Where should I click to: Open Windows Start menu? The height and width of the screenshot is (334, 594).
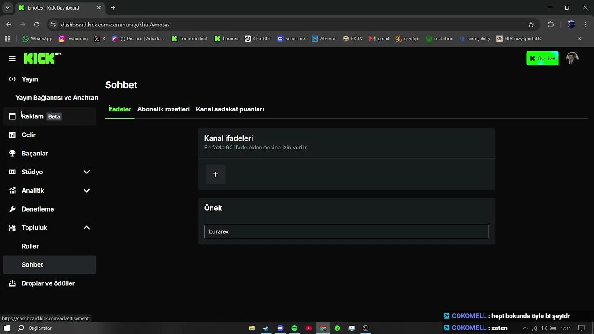click(7, 328)
